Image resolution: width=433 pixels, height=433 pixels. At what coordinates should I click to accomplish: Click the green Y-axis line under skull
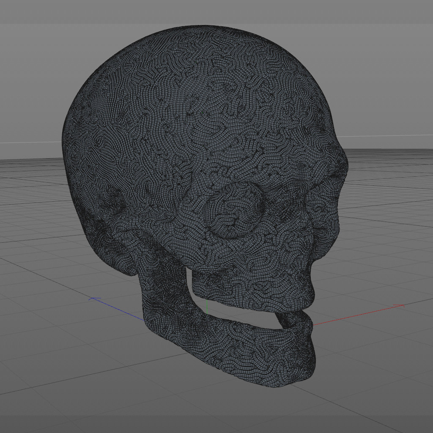tap(207, 306)
